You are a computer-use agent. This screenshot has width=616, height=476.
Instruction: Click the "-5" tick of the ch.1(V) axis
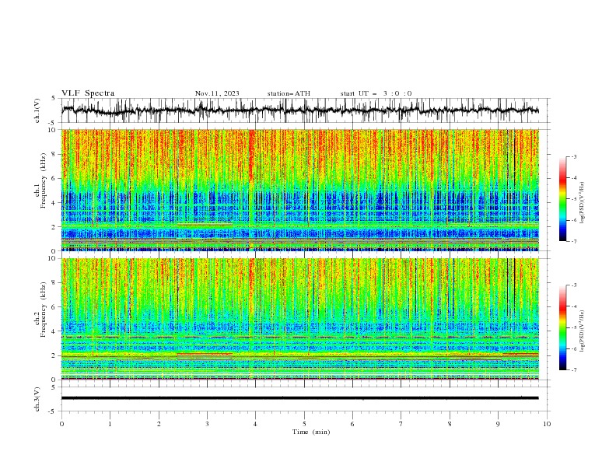52,123
